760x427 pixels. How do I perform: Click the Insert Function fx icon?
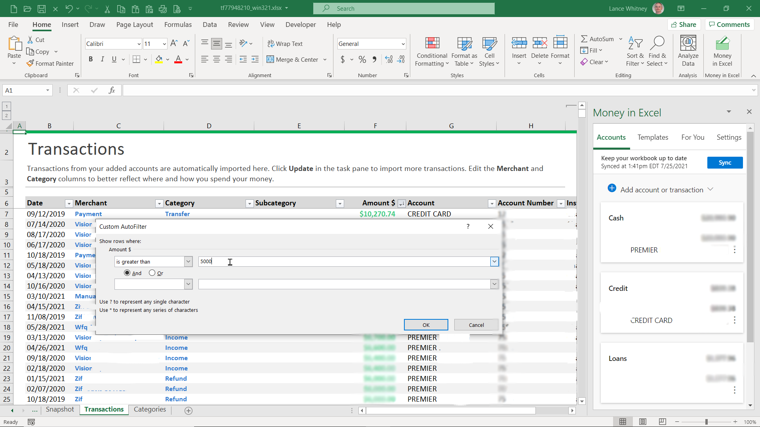(112, 90)
